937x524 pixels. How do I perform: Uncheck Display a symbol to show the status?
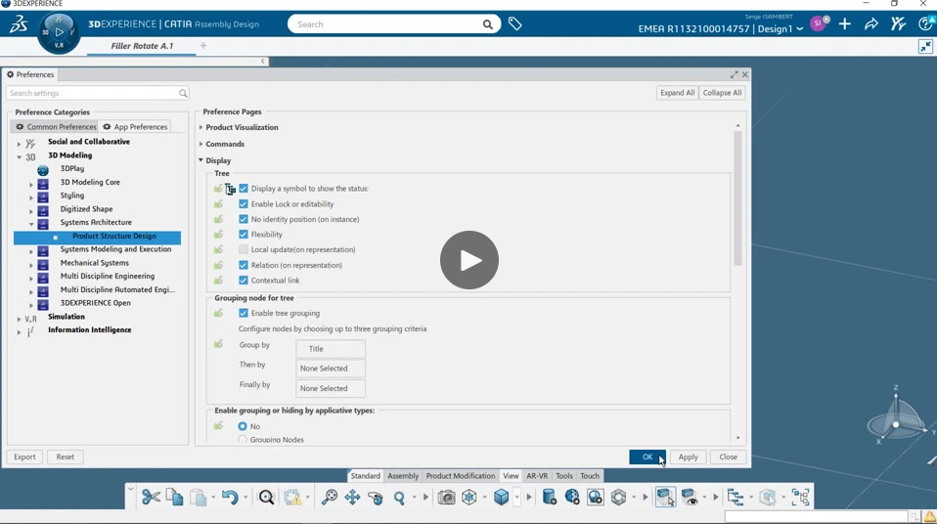[x=244, y=189]
